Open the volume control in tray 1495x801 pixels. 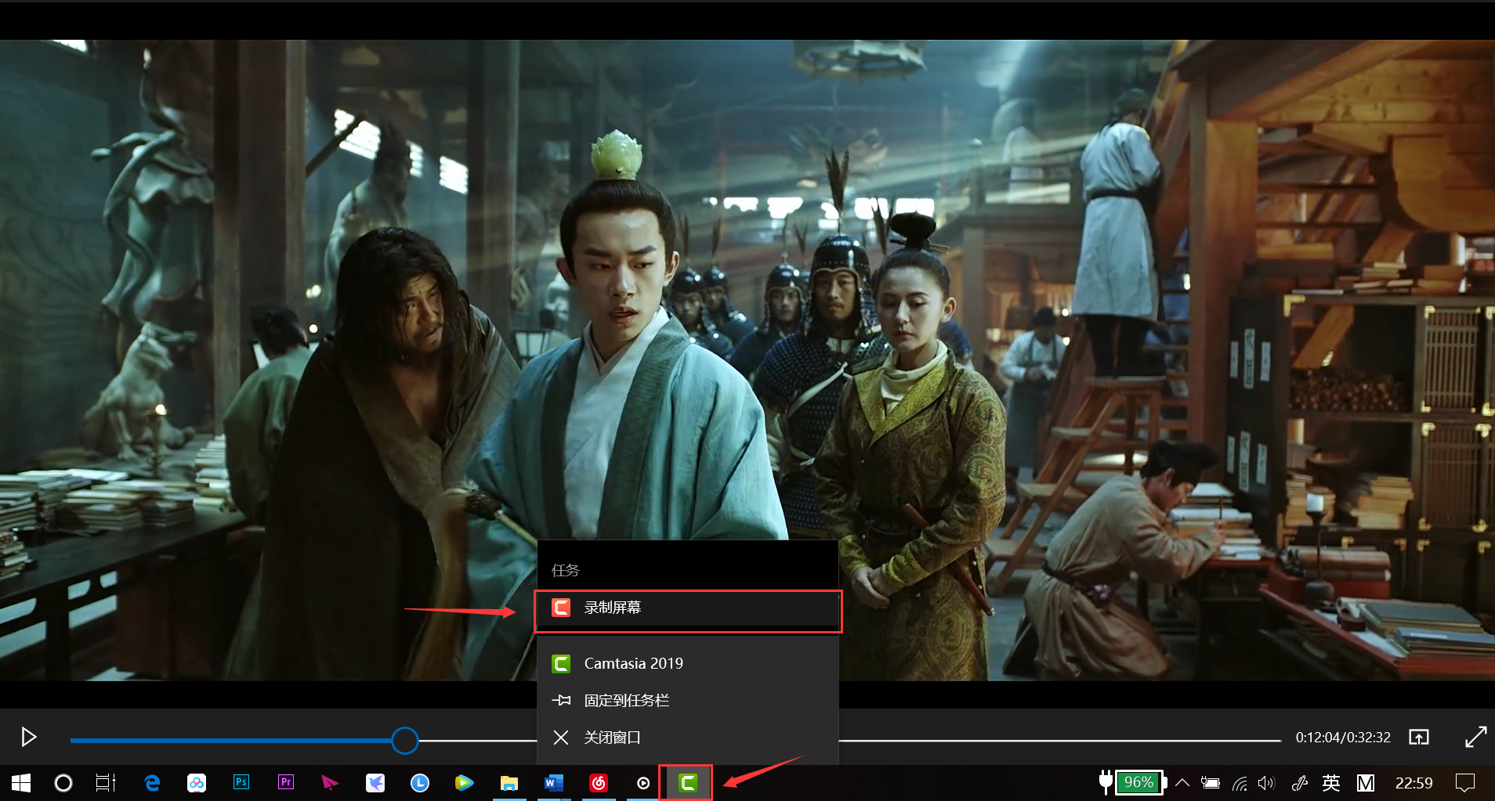pos(1266,783)
